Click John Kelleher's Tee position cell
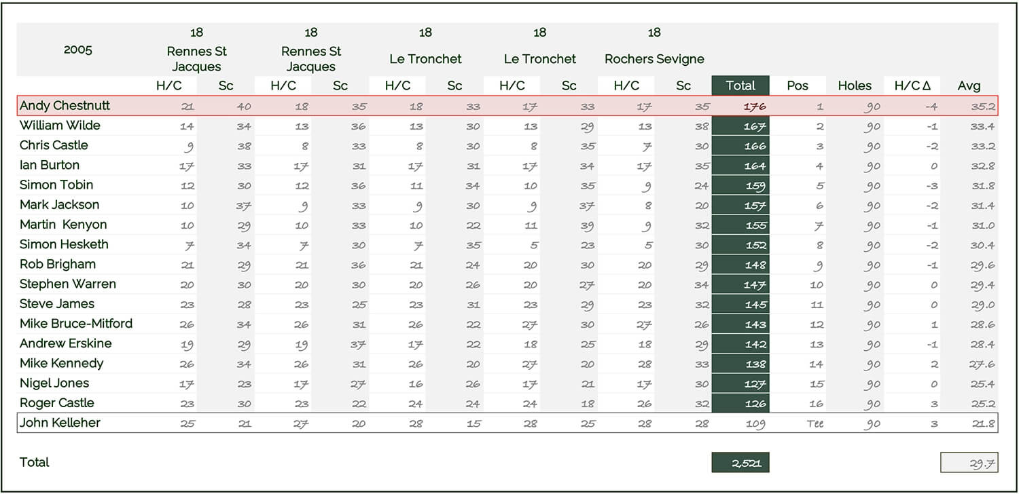Viewport: 1019px width, 494px height. [815, 423]
